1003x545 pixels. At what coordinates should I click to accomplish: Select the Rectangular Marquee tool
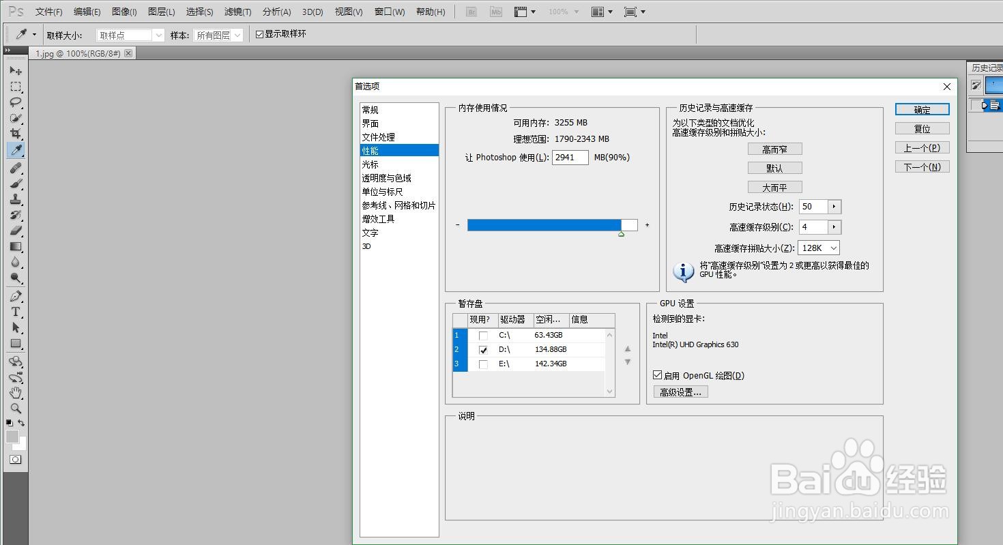16,87
